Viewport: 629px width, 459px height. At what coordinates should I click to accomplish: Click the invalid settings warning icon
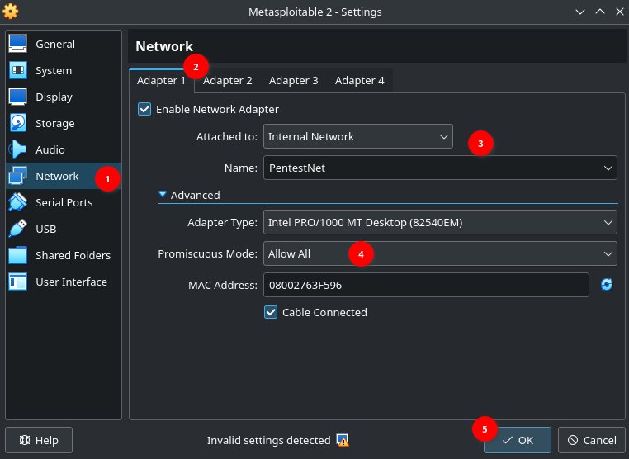(x=343, y=440)
